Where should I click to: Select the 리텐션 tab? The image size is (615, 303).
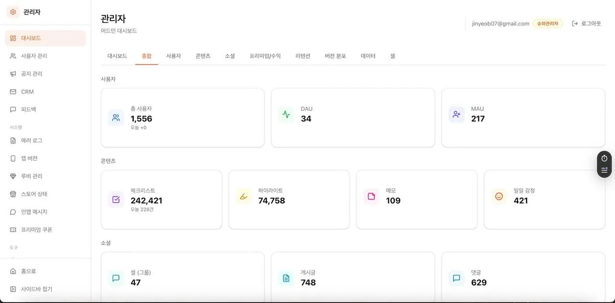coord(303,56)
